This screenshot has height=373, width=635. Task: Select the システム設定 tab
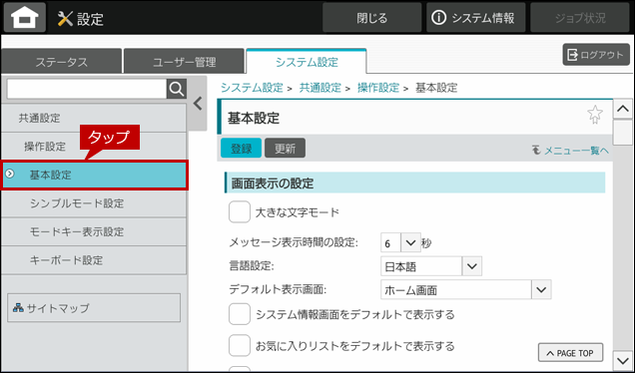point(307,62)
